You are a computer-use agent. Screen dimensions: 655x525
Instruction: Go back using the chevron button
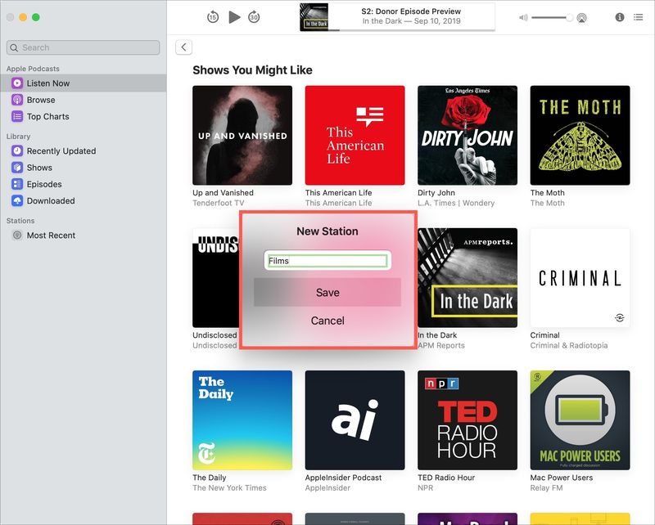(x=183, y=47)
